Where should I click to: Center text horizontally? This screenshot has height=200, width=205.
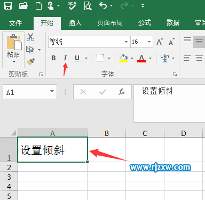199,58
